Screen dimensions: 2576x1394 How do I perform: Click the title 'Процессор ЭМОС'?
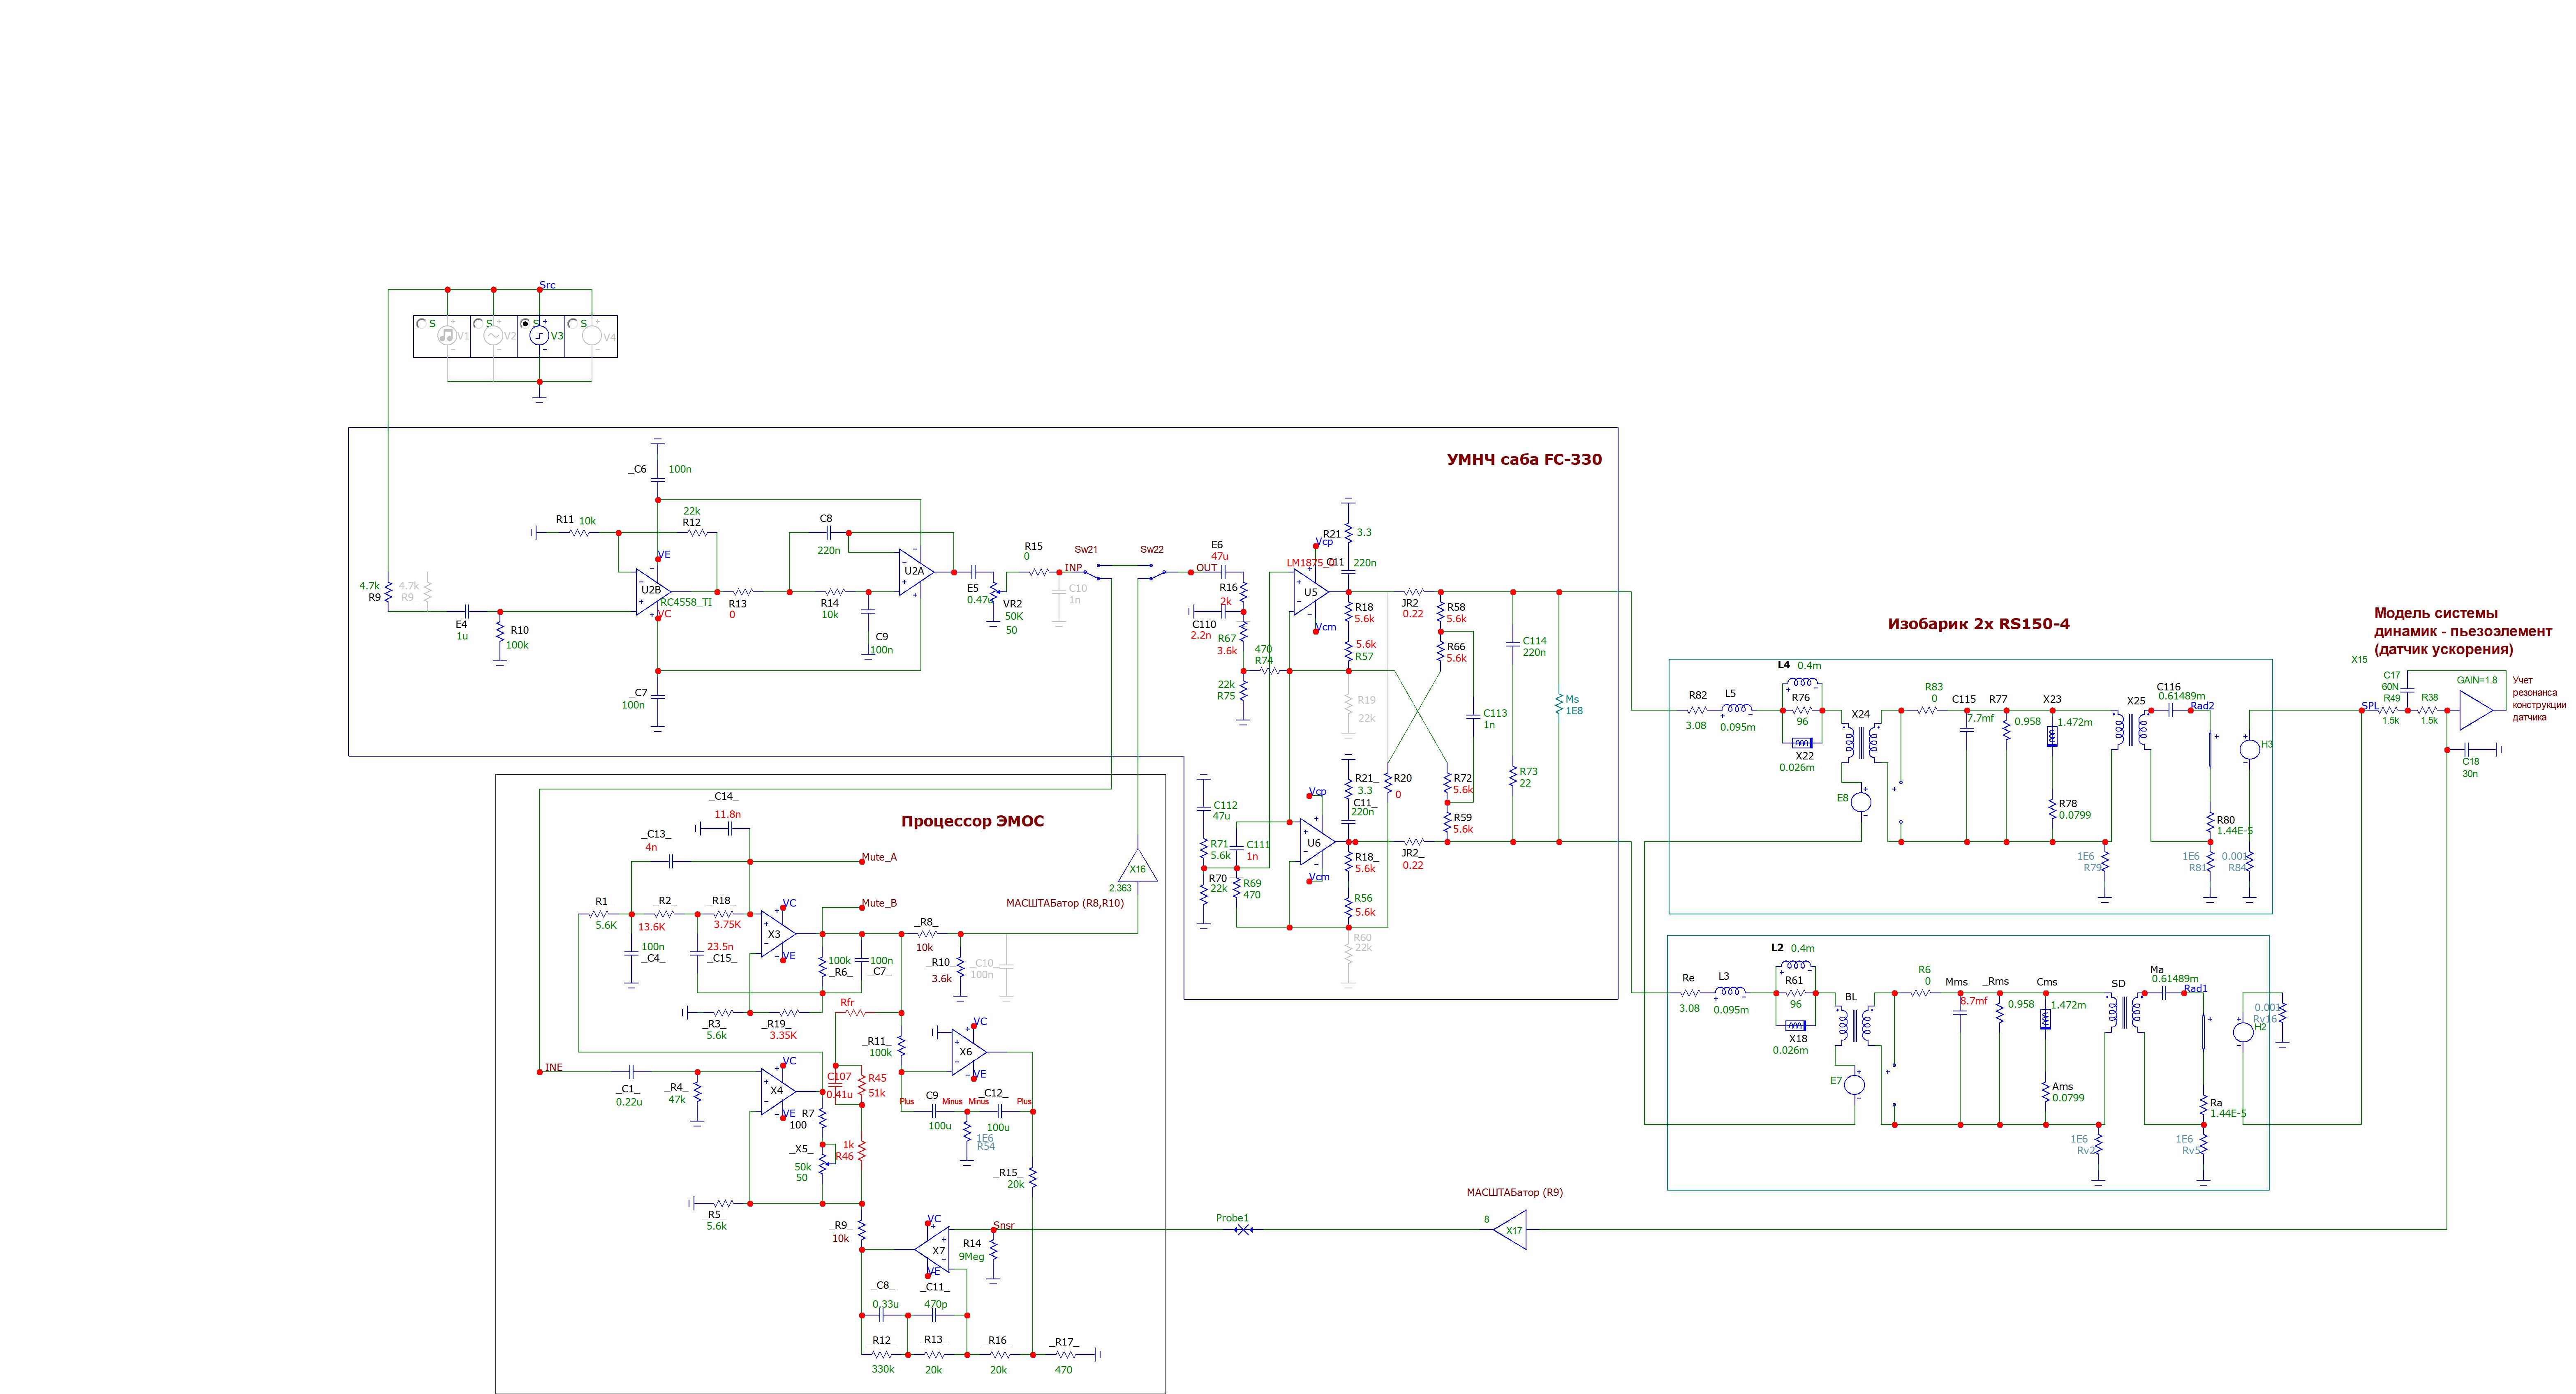click(973, 821)
